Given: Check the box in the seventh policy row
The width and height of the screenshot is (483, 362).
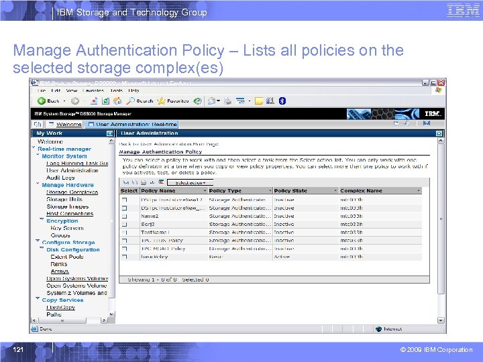Looking at the screenshot, I should (125, 249).
